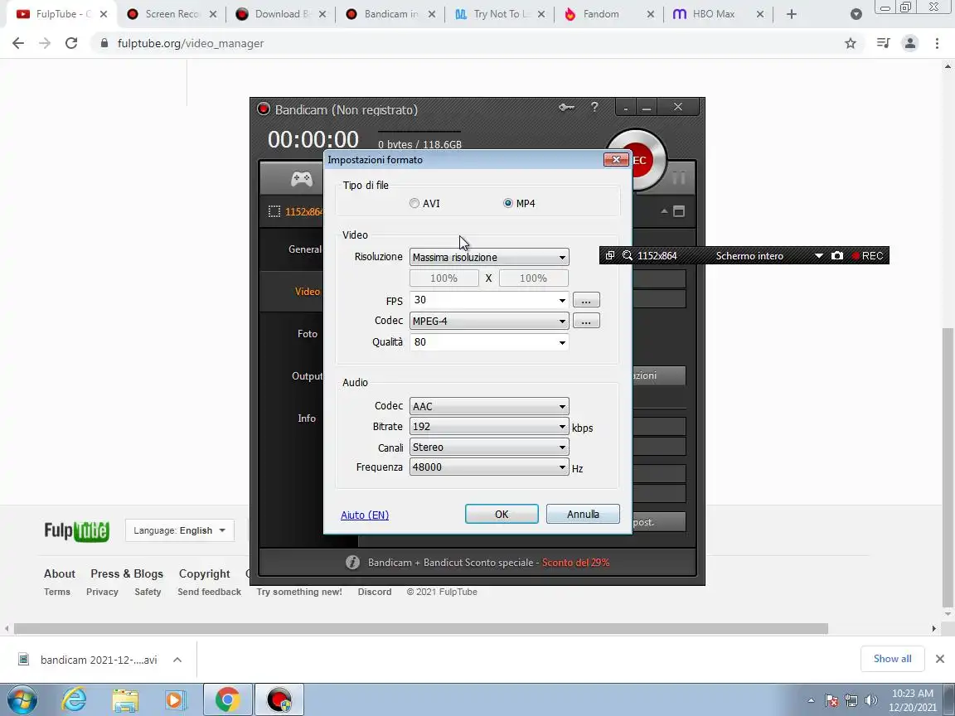Viewport: 955px width, 716px height.
Task: Open Internet Explorer from the taskbar
Action: point(75,700)
